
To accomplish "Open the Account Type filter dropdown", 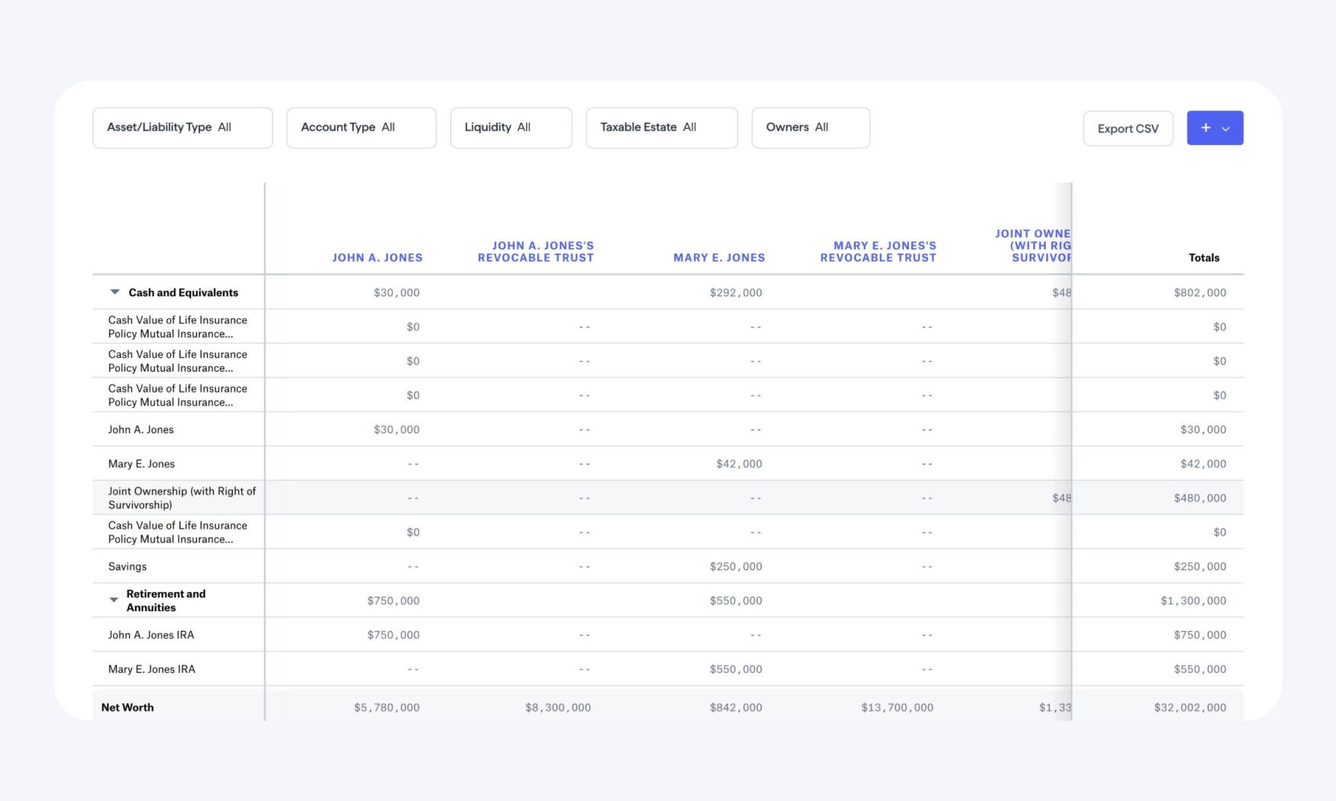I will [x=360, y=127].
